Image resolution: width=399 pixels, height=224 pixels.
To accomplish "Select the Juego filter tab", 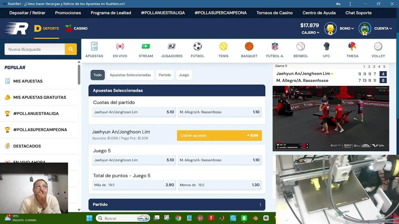I will pyautogui.click(x=184, y=75).
